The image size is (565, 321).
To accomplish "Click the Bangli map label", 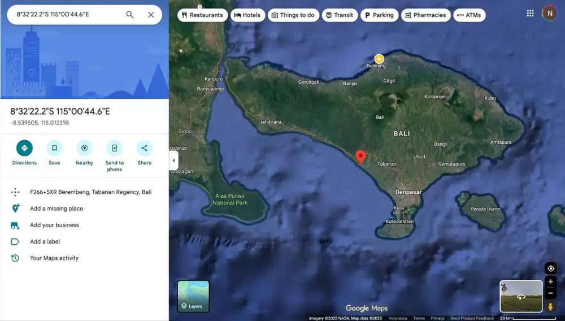I will tap(440, 144).
